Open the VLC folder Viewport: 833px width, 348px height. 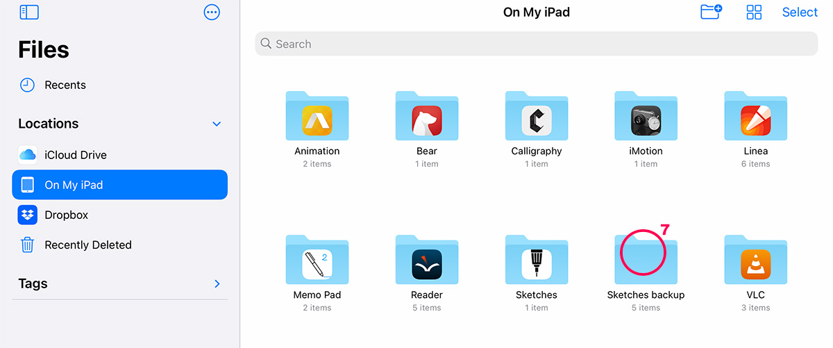(x=756, y=260)
